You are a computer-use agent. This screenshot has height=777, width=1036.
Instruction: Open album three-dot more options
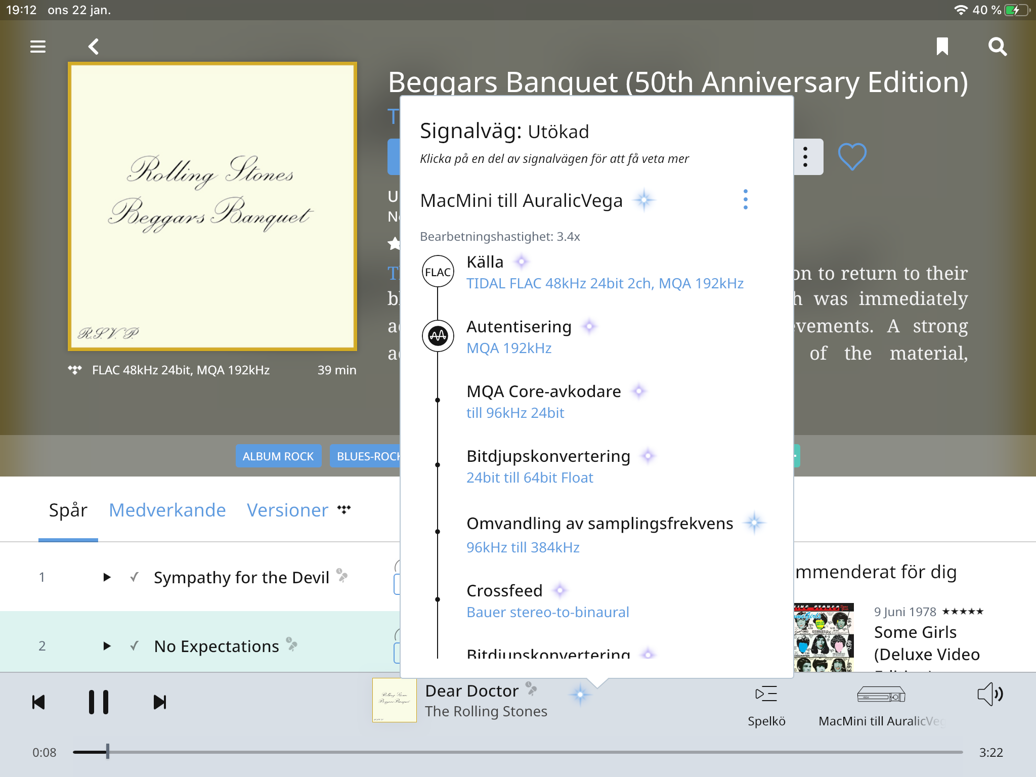805,157
